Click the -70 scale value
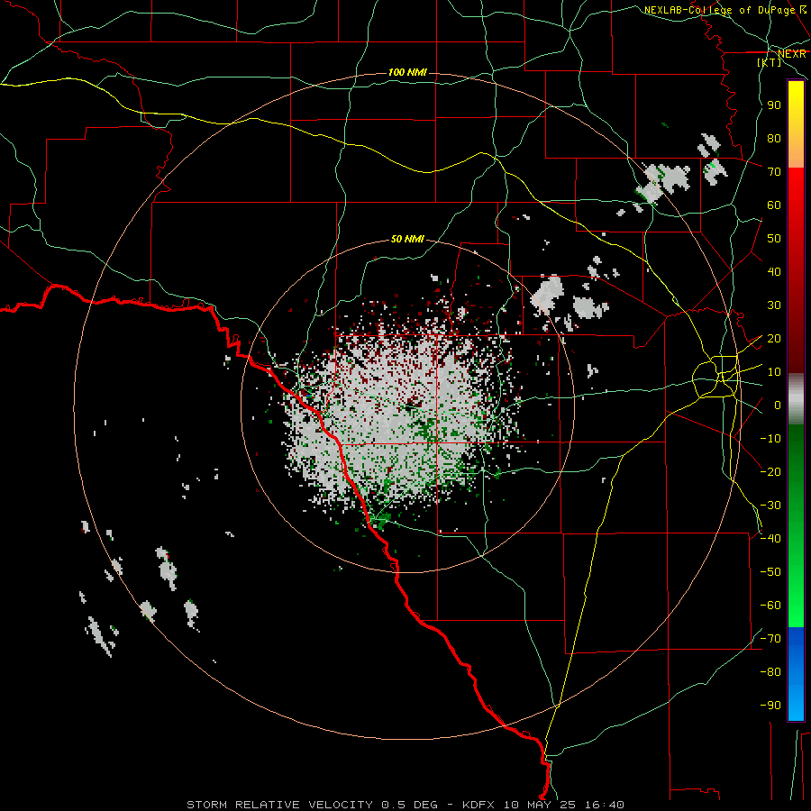Viewport: 811px width, 811px height. 770,639
